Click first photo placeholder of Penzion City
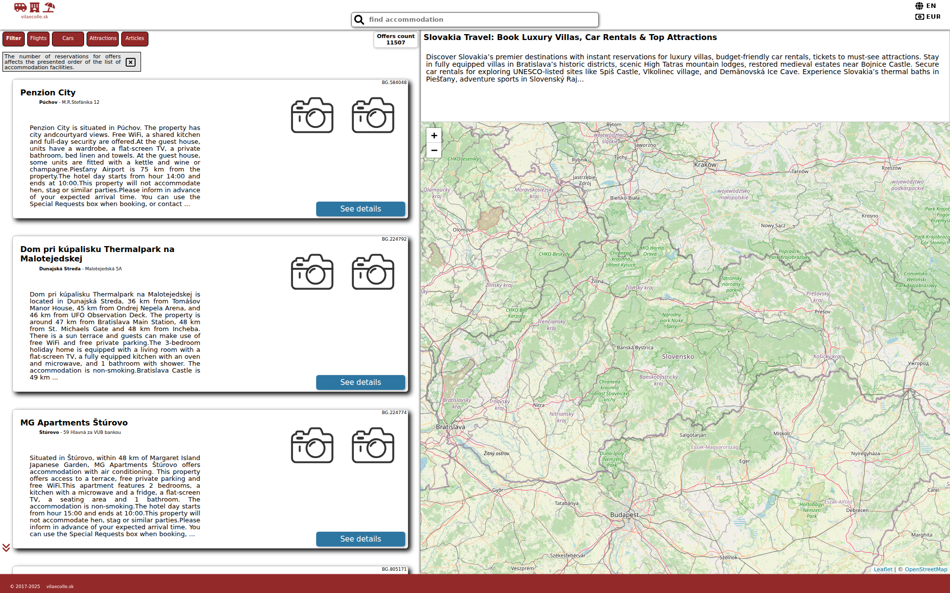Viewport: 950px width, 593px height. [x=312, y=115]
